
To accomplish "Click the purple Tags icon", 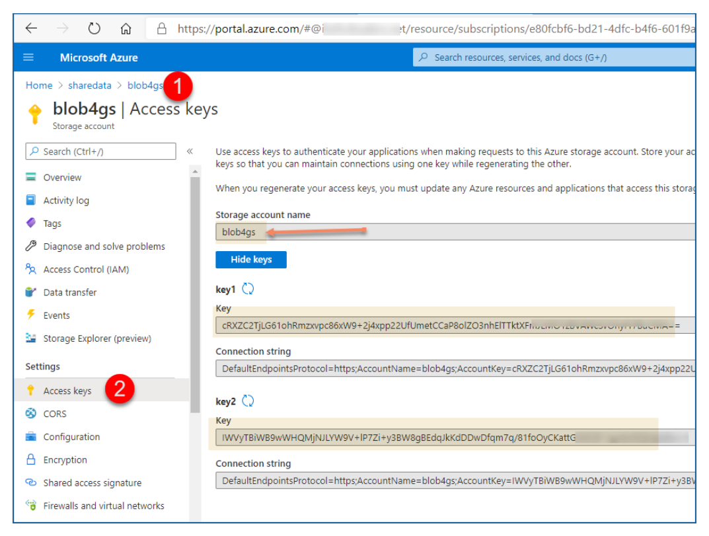I will pyautogui.click(x=31, y=223).
